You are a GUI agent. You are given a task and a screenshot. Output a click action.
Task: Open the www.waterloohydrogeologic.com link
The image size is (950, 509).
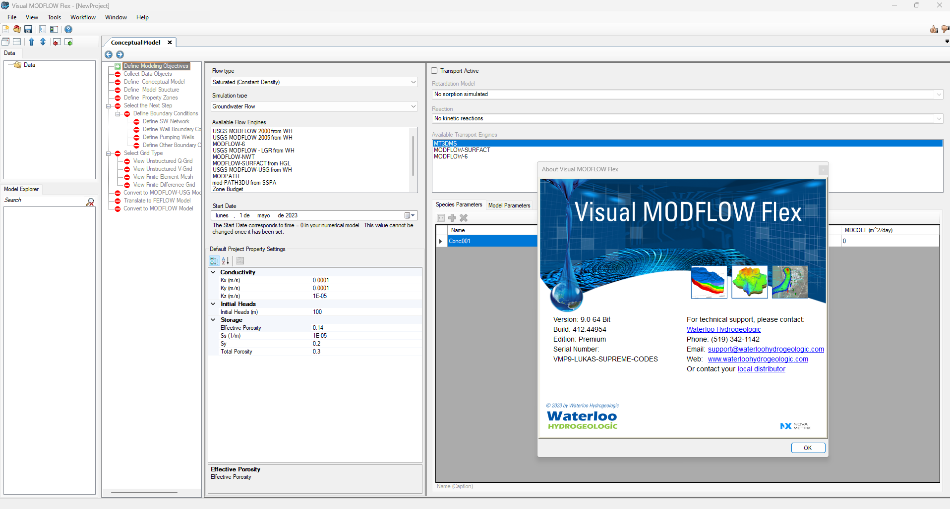click(758, 359)
